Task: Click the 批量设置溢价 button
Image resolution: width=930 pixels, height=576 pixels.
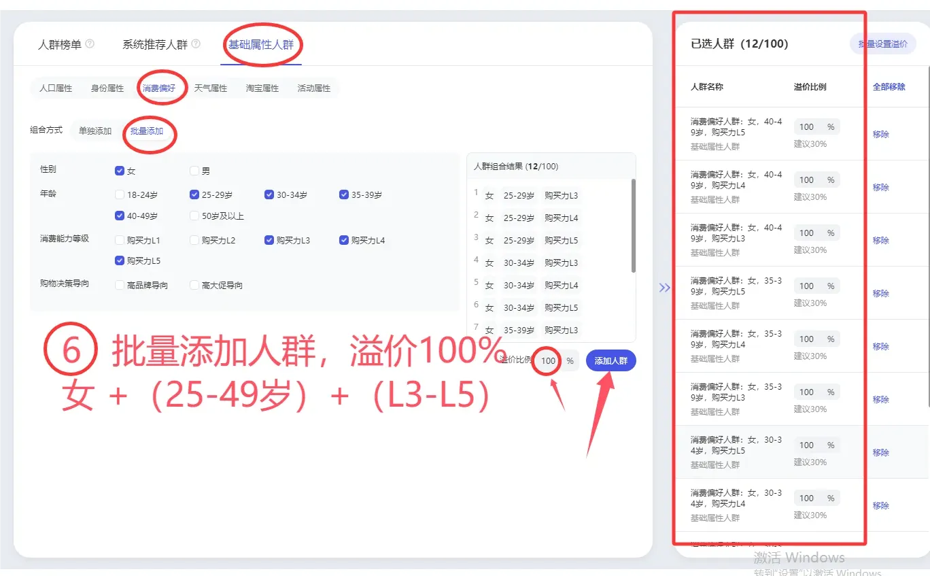Action: click(x=883, y=42)
